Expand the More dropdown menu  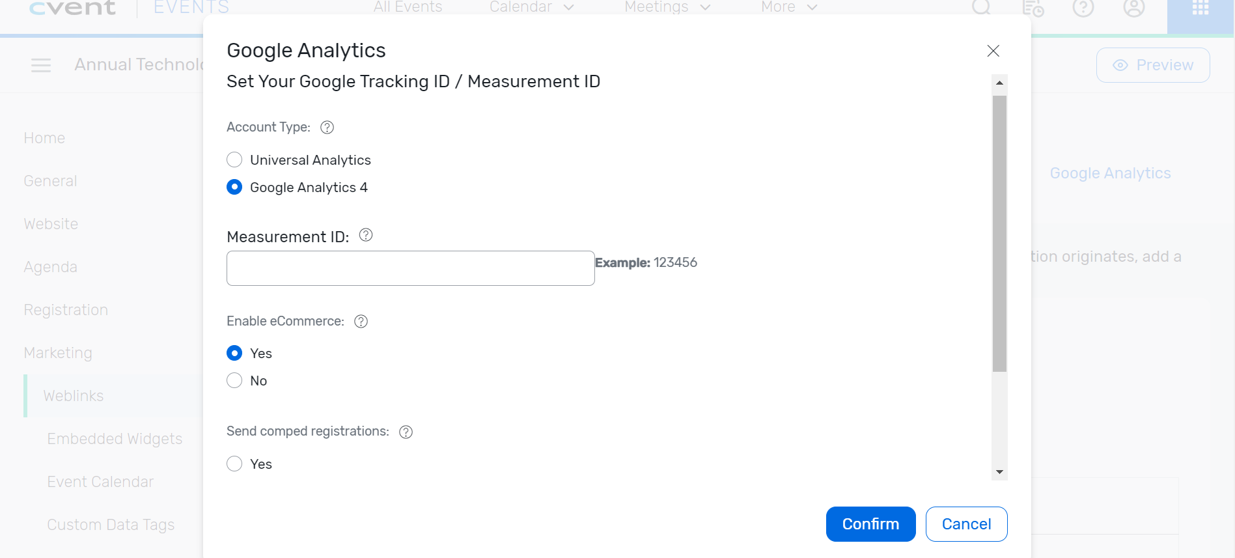point(788,7)
